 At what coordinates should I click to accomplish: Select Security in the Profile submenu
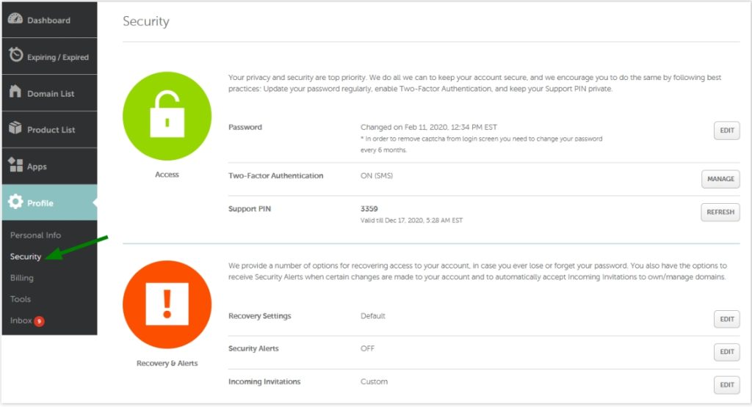26,257
